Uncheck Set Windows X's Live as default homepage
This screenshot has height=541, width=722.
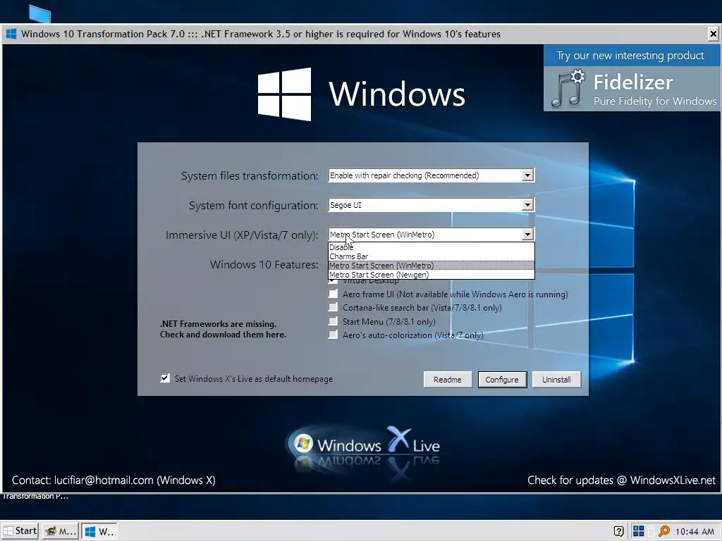pos(165,378)
